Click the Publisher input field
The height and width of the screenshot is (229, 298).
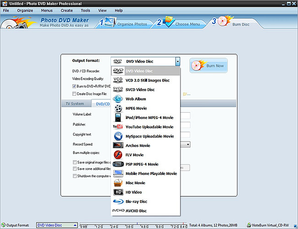[185, 125]
